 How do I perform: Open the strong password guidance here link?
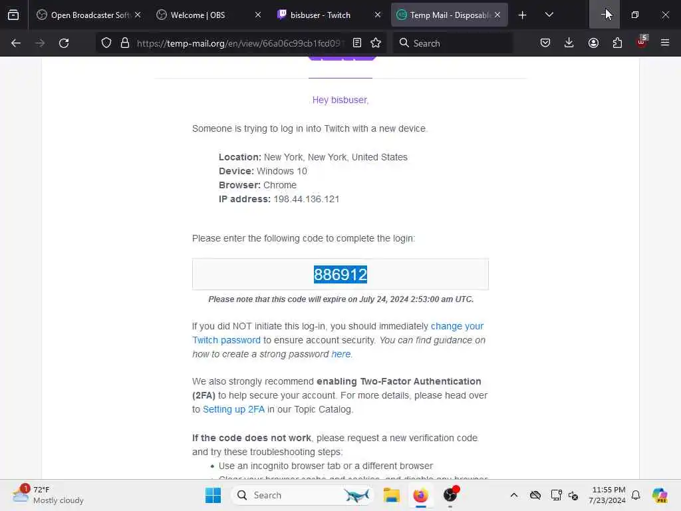(341, 354)
